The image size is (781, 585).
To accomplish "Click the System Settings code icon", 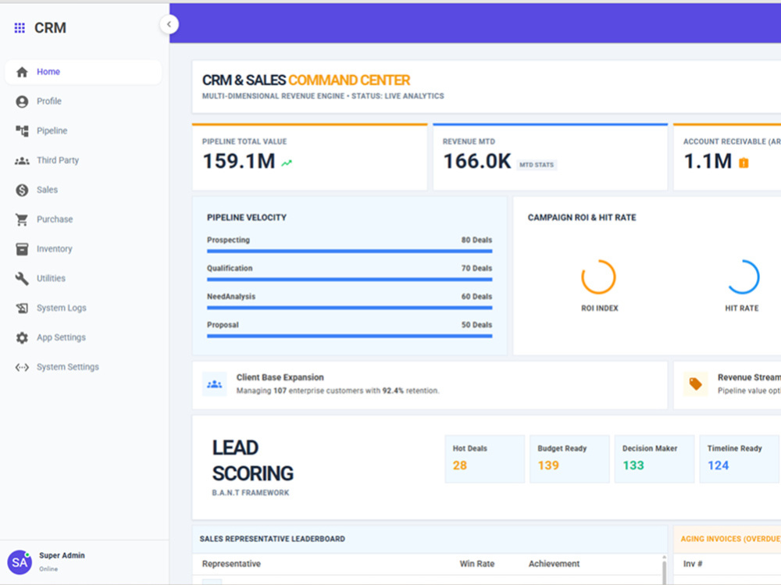I will tap(22, 367).
